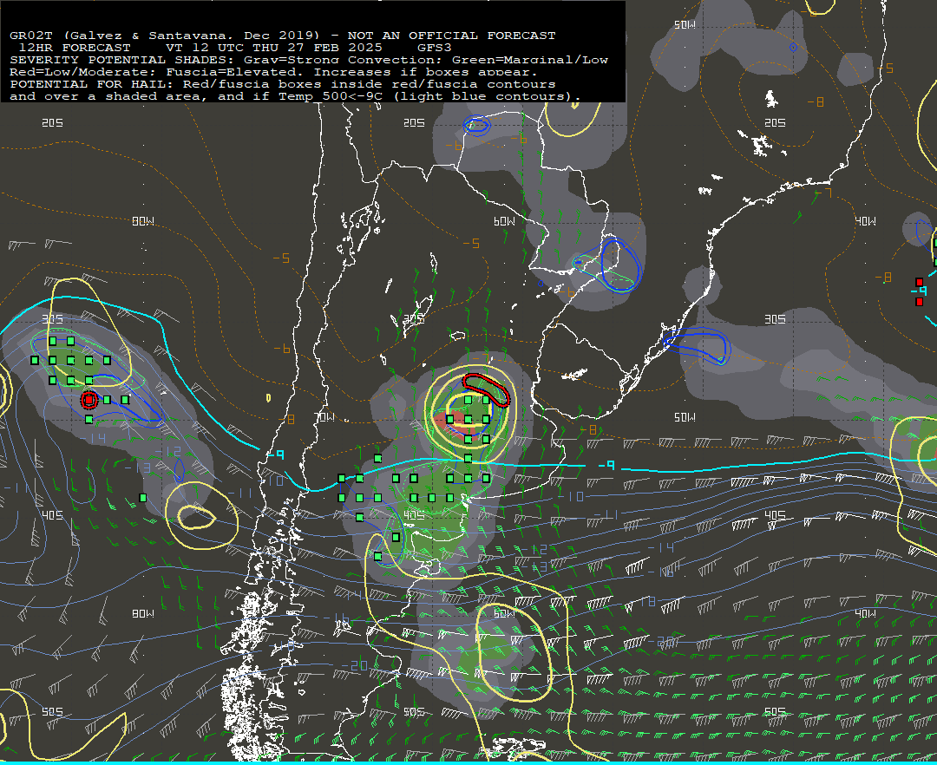Click the cyan "-9" label off Chile's coast

tap(275, 455)
